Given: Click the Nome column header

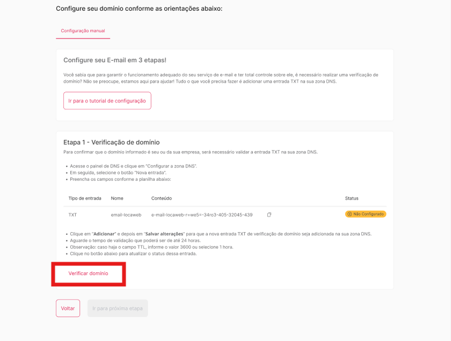Looking at the screenshot, I should pyautogui.click(x=117, y=198).
